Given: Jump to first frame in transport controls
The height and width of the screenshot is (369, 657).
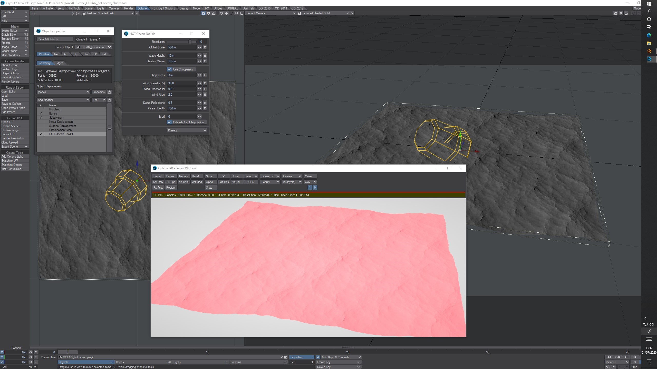Looking at the screenshot, I should coord(608,357).
